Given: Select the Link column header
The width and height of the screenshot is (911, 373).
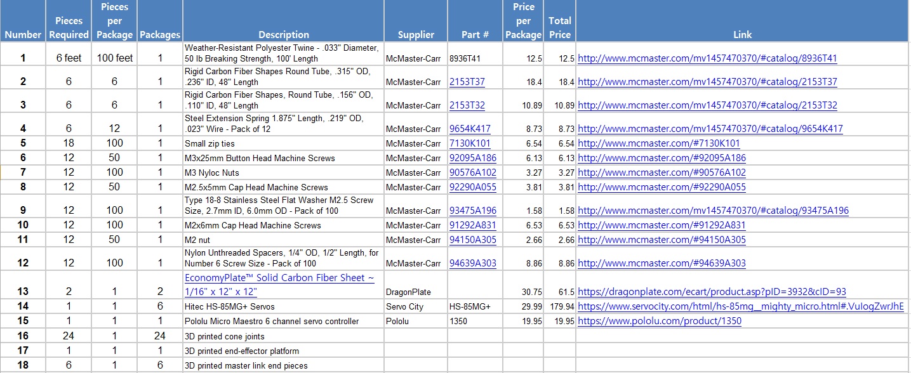Looking at the screenshot, I should [x=742, y=21].
